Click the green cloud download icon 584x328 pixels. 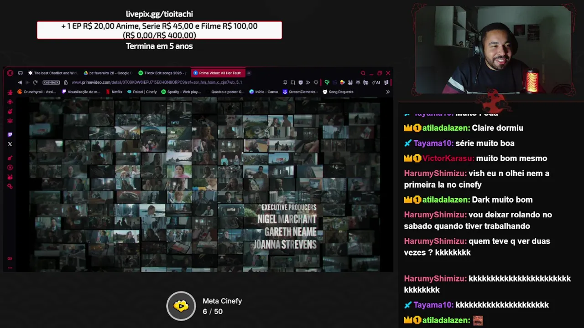327,82
